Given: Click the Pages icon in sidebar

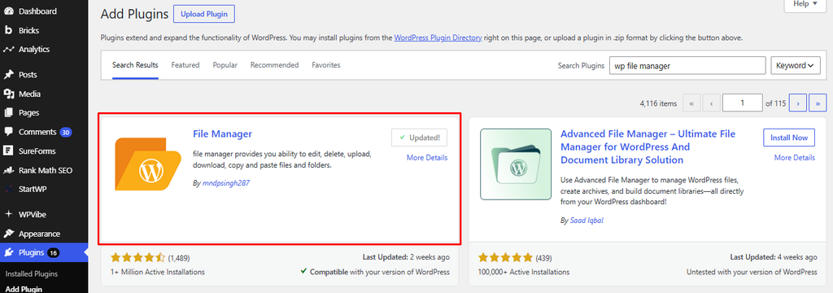Looking at the screenshot, I should point(8,113).
